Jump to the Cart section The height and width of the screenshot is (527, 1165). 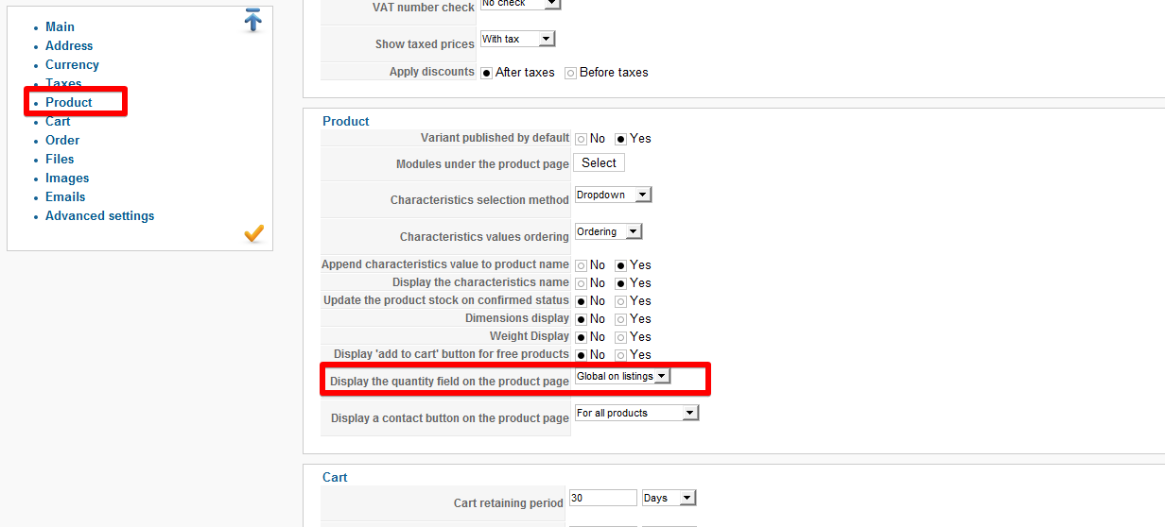coord(58,121)
